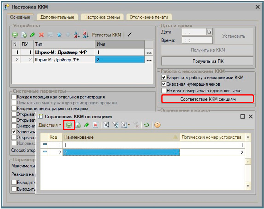Click the refresh icon in the Справочник ККМ toolbar
Image resolution: width=264 pixels, height=209 pixels.
[x=147, y=125]
